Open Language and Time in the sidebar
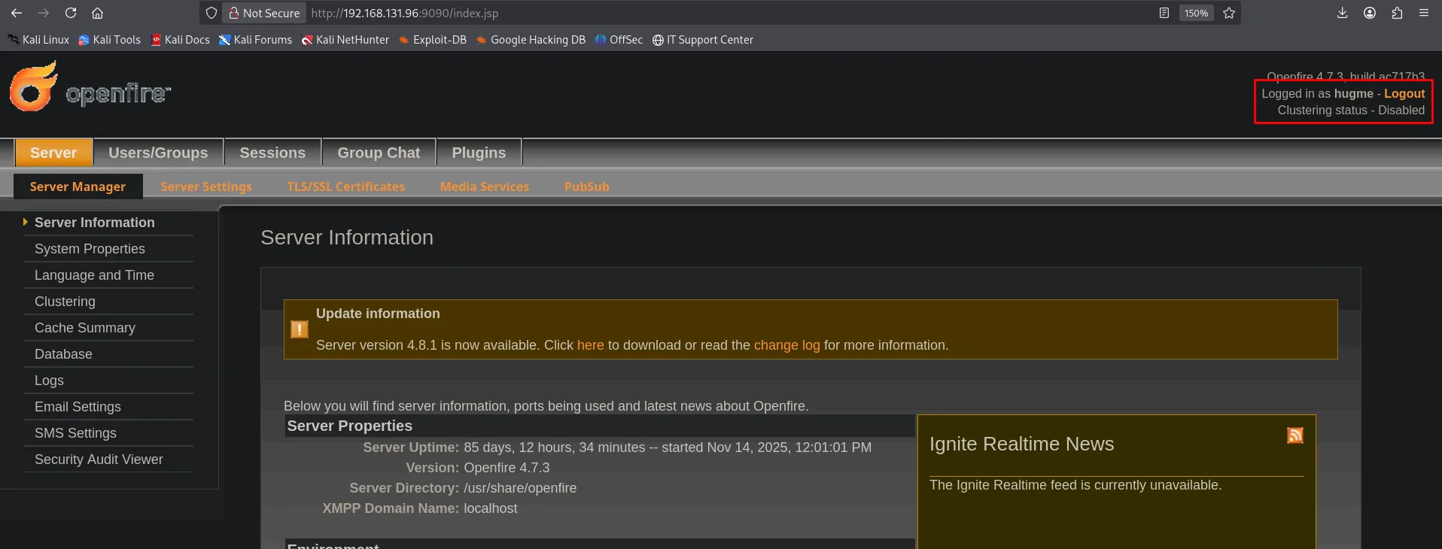 (94, 275)
